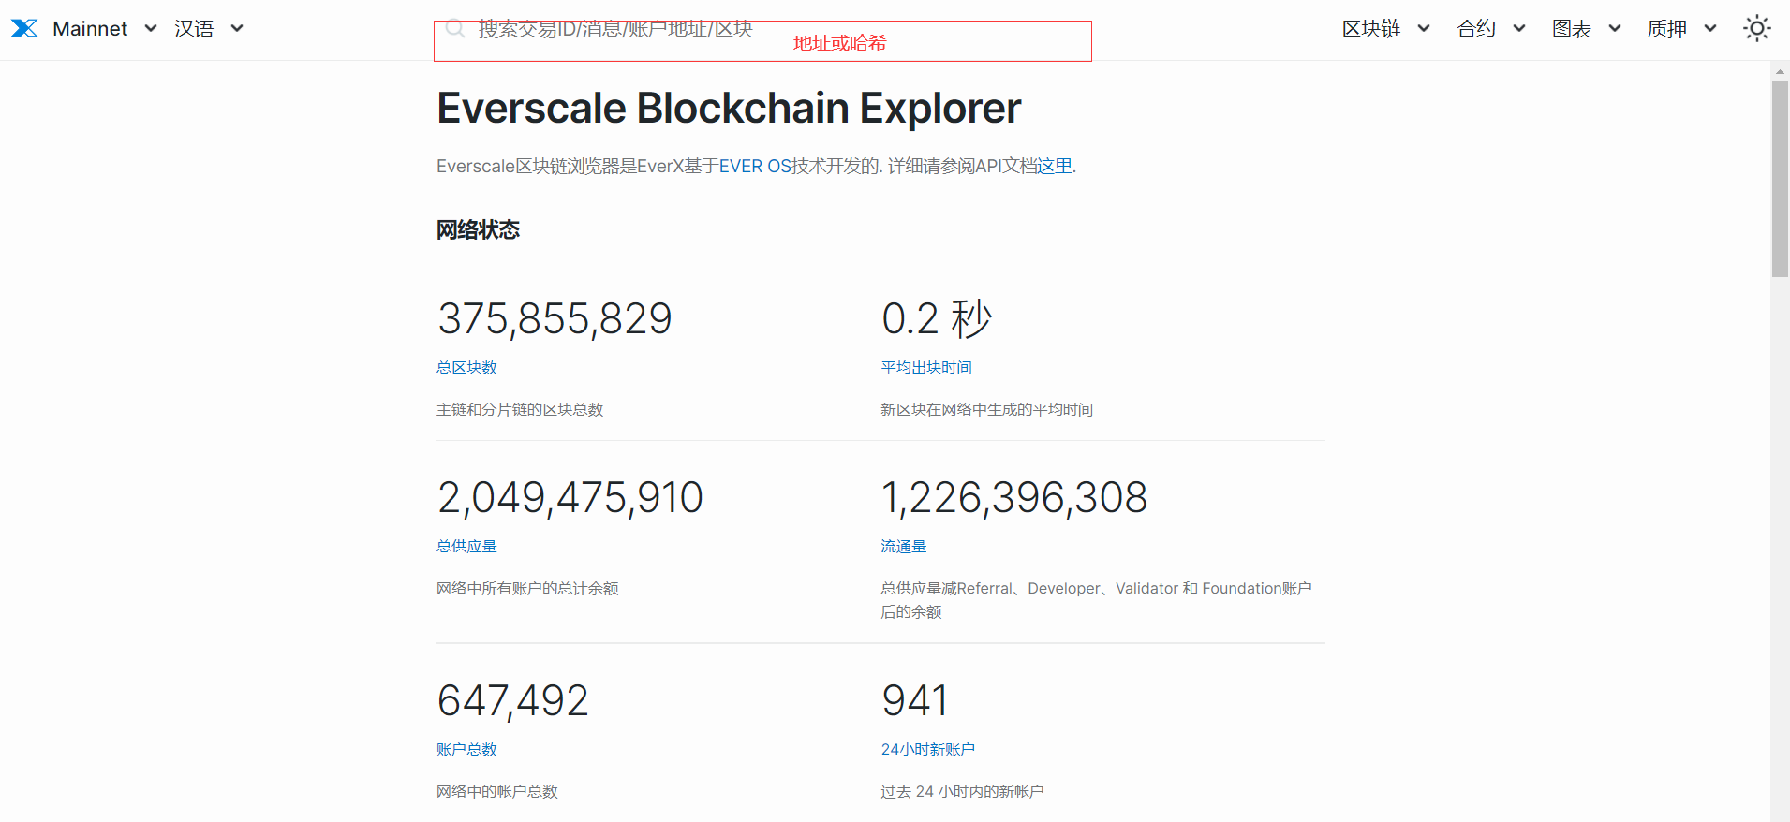Click the 流通量 link
This screenshot has width=1790, height=822.
[903, 547]
